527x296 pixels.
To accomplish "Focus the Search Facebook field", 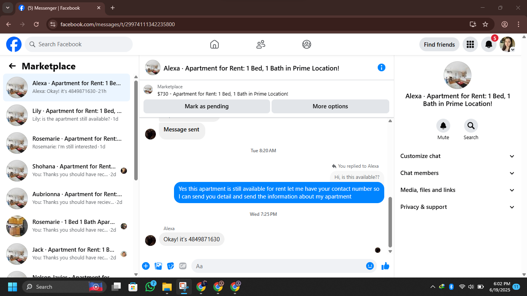I will tap(79, 44).
